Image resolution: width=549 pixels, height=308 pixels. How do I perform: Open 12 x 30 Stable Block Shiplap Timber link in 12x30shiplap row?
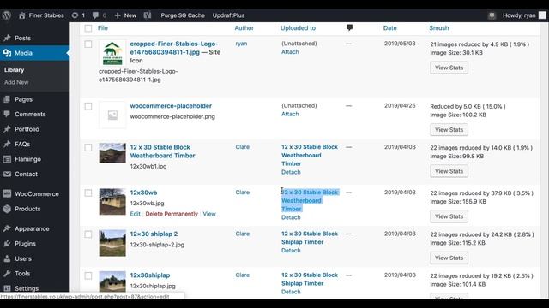(310, 280)
